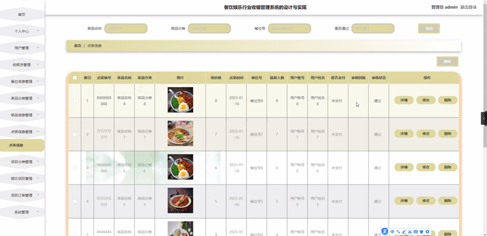Expand 收银员管理 sidebar menu
Screen dimensions: 487x236
point(22,65)
